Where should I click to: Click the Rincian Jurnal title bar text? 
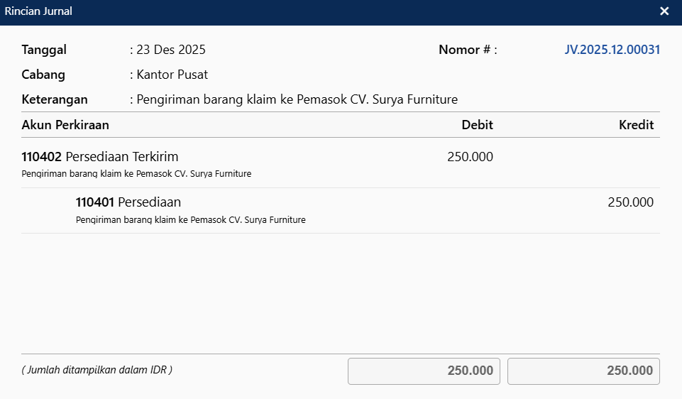[38, 11]
